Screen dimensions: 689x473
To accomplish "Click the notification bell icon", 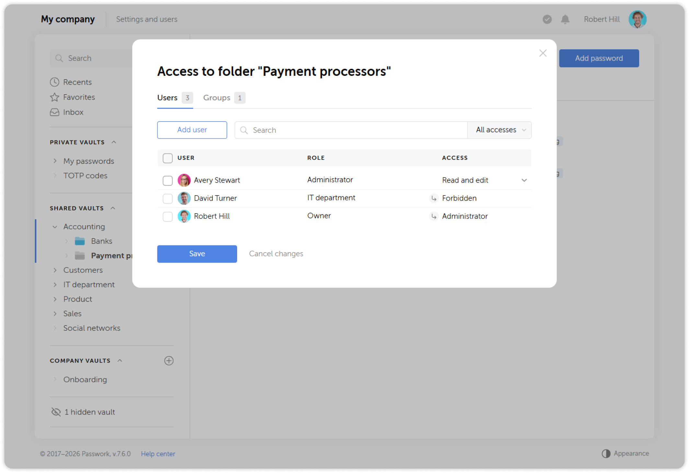I will (565, 19).
